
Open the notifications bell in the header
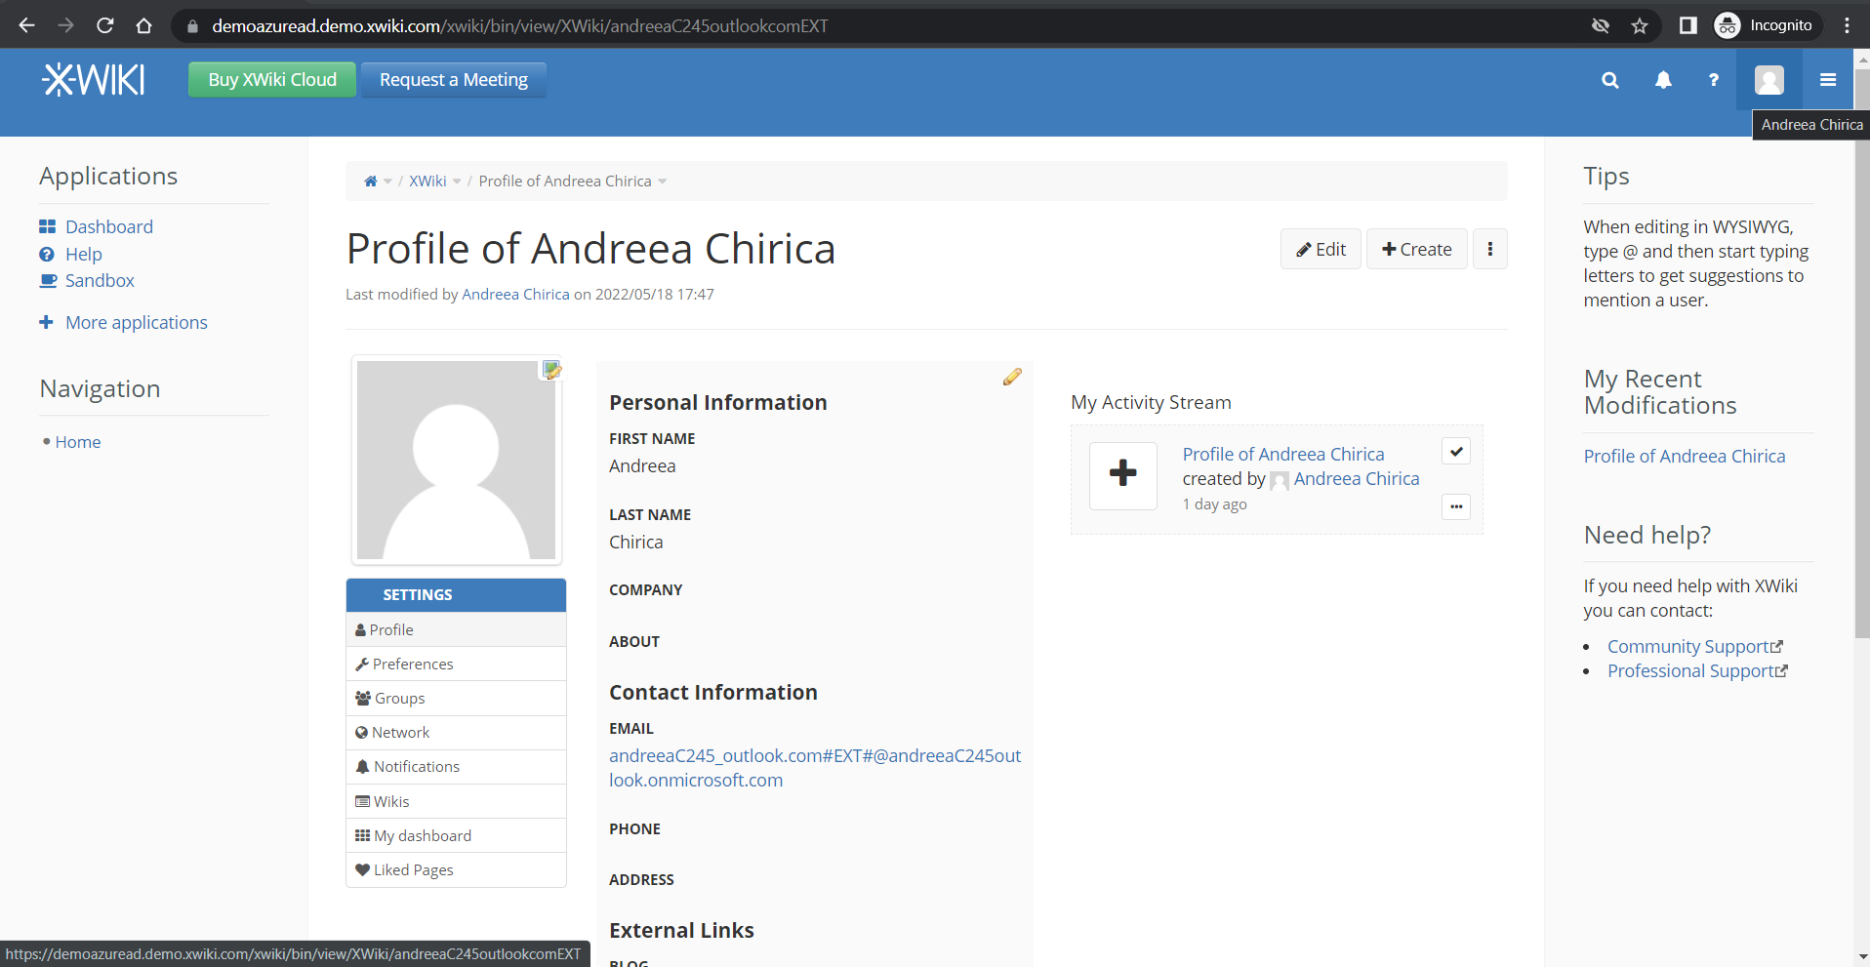click(1663, 80)
